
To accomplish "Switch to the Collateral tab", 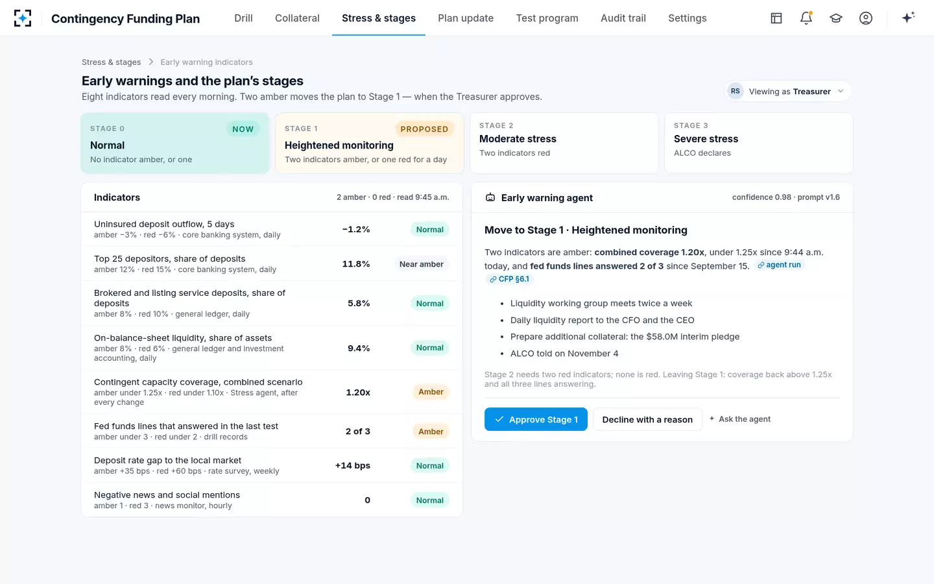I will click(297, 18).
